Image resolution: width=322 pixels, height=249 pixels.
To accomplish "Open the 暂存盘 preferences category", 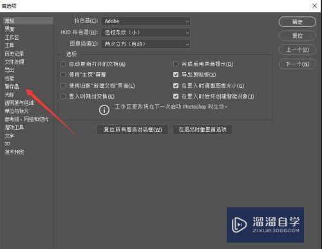I will (x=12, y=86).
